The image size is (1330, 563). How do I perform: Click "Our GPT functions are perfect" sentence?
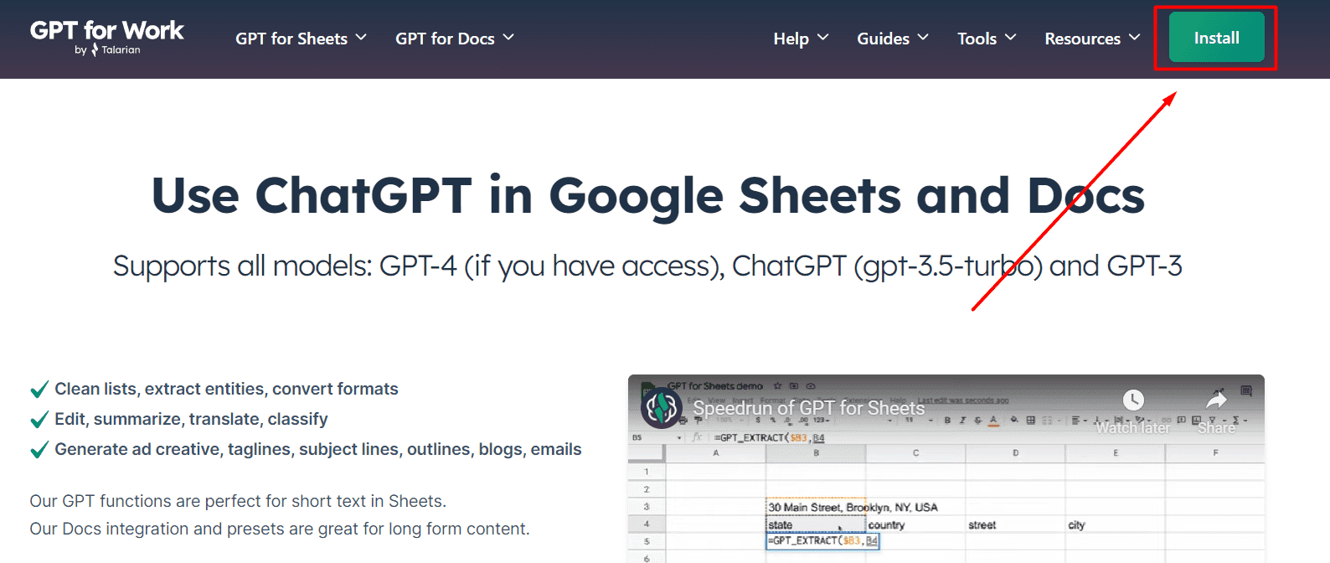click(x=238, y=501)
